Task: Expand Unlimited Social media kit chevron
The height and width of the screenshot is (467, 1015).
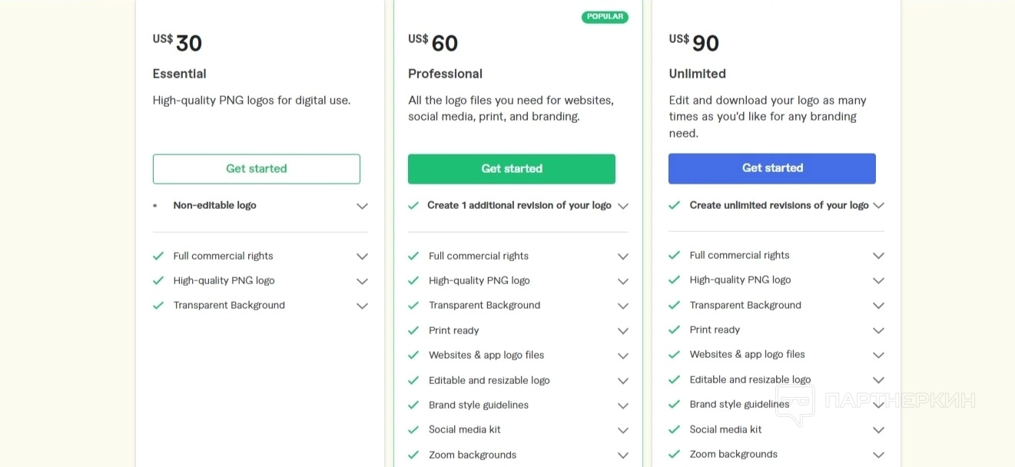Action: click(x=878, y=430)
